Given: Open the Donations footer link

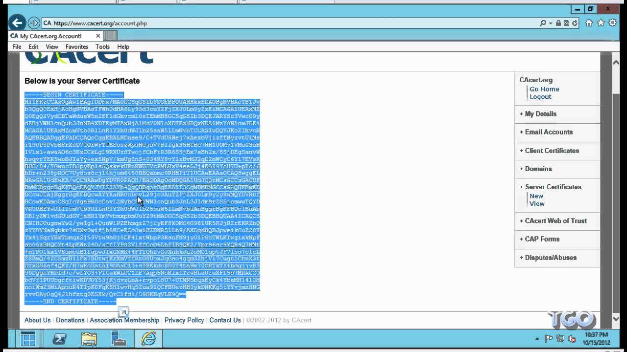Looking at the screenshot, I should 70,320.
